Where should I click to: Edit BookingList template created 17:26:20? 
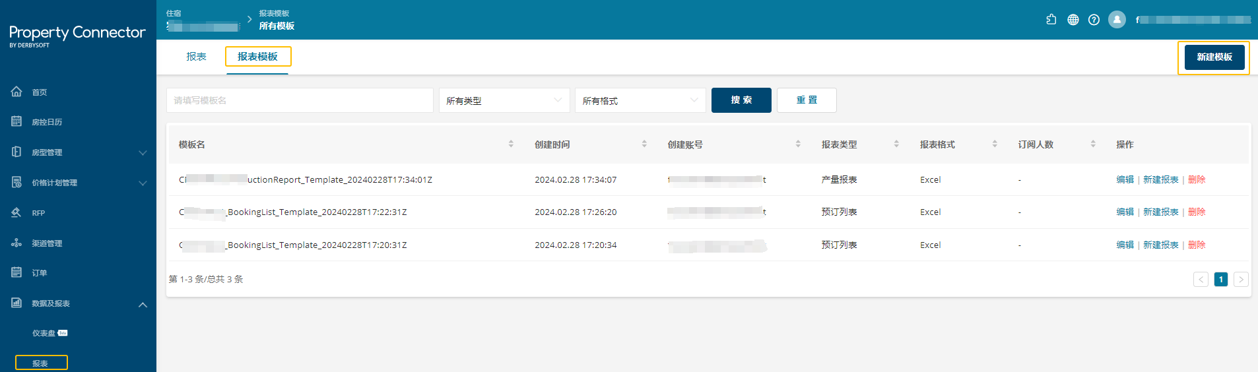(1125, 212)
